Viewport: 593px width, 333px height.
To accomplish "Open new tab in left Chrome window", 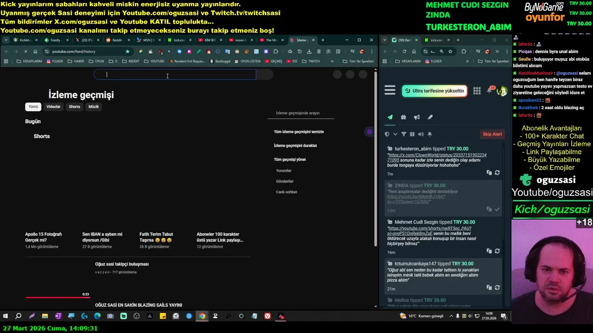I will pyautogui.click(x=323, y=40).
